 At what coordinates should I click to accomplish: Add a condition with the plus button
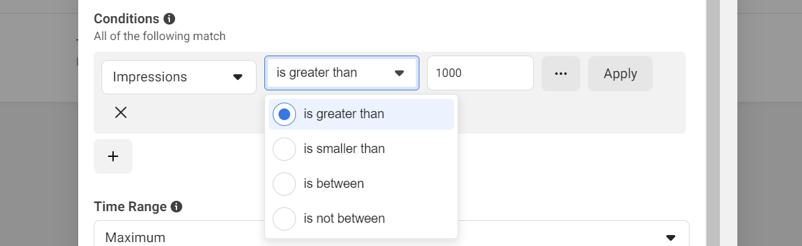coord(113,156)
